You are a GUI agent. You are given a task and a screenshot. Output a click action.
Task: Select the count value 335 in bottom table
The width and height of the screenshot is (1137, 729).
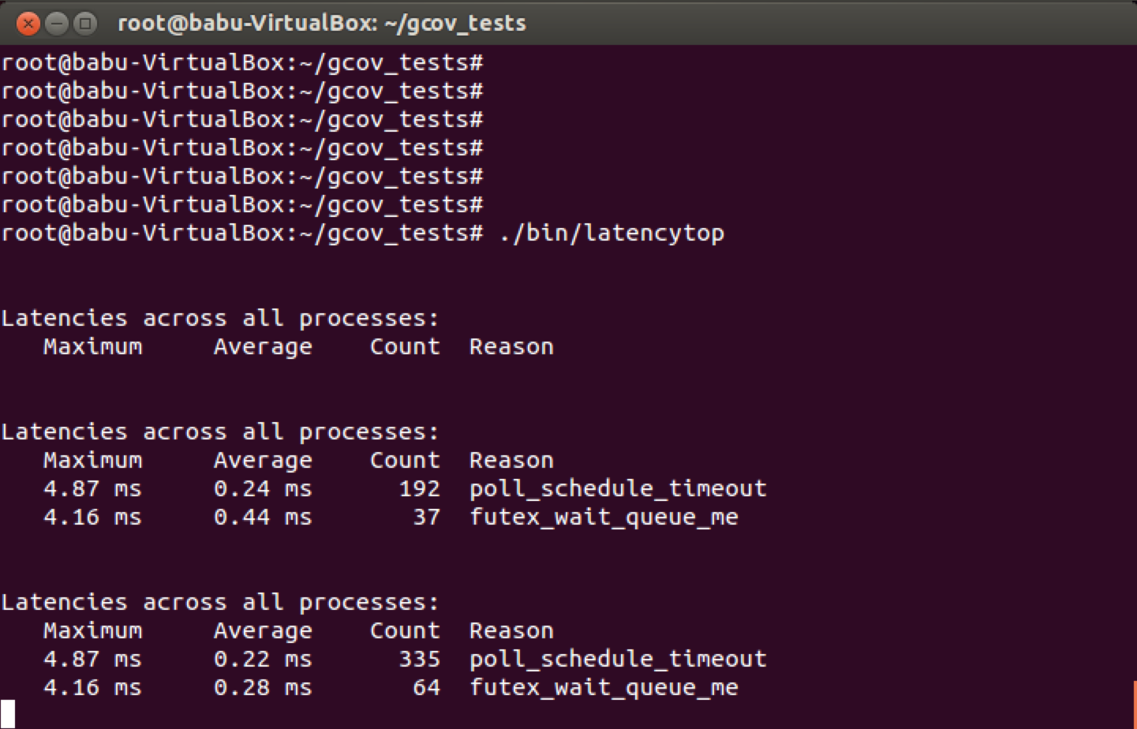421,659
